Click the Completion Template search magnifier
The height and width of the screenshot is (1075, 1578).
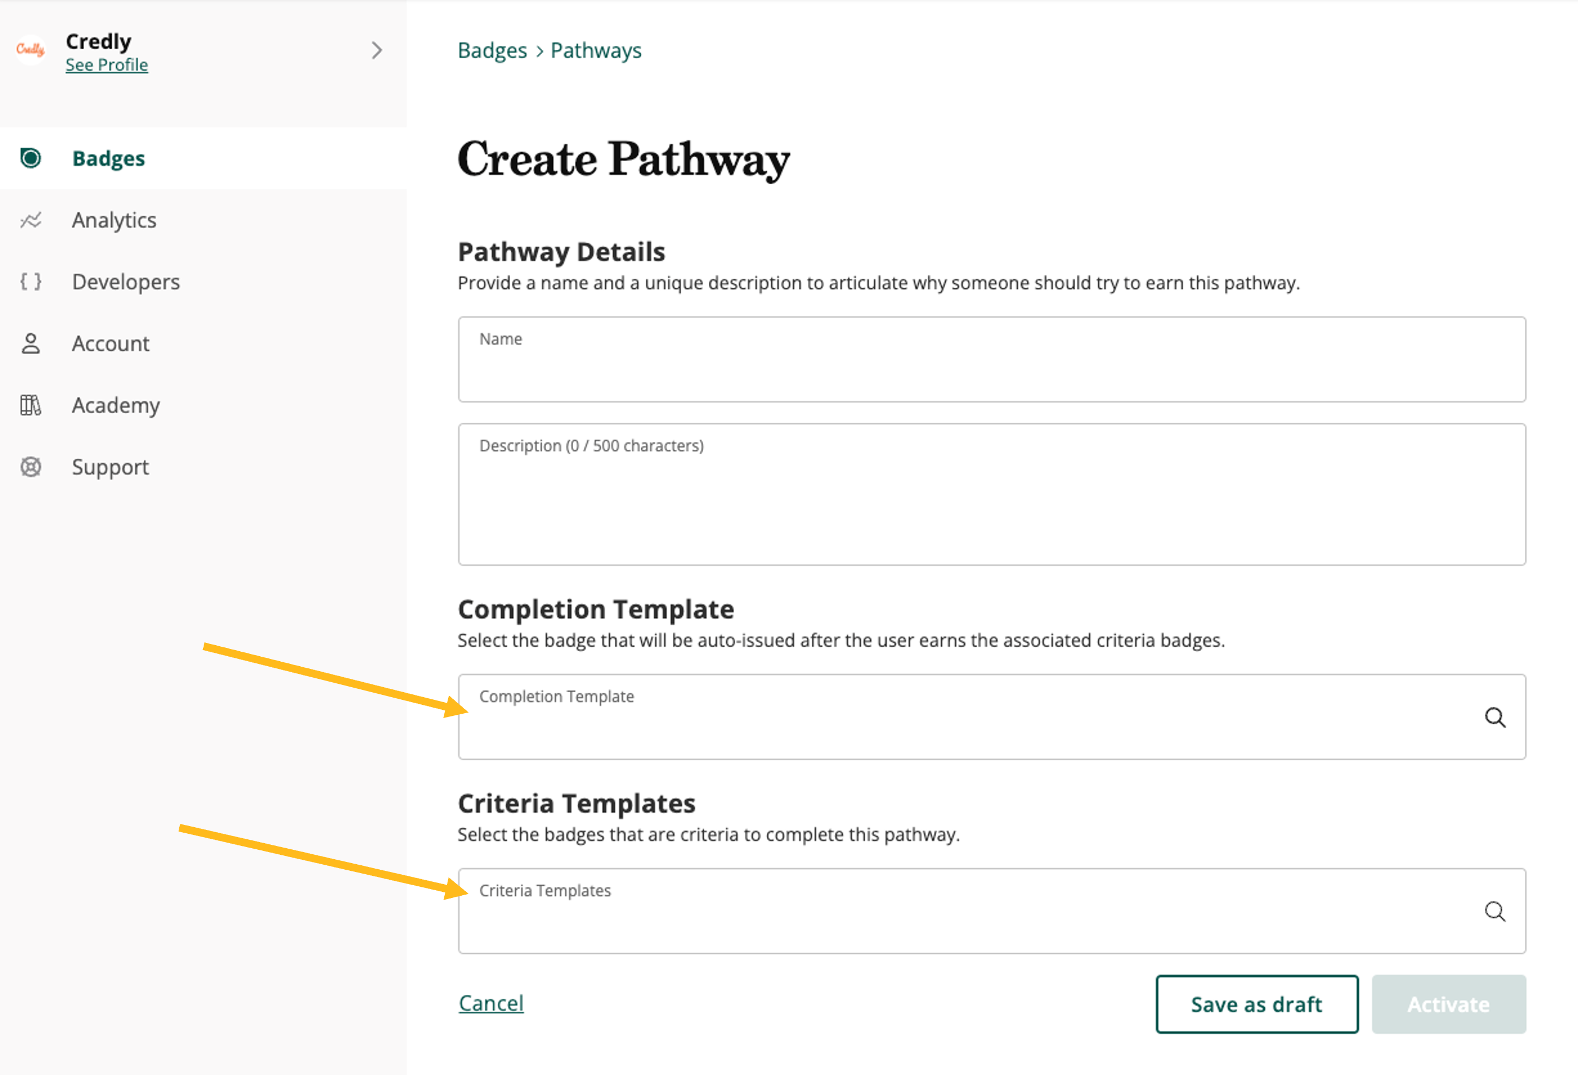1496,718
